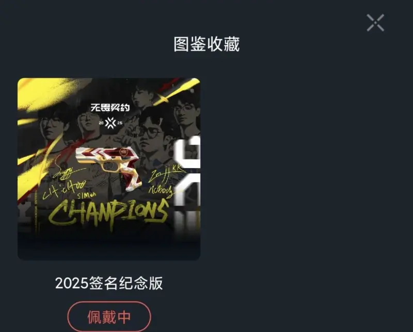413x332 pixels.
Task: Select the 2025签名纪念版 label text
Action: click(109, 284)
